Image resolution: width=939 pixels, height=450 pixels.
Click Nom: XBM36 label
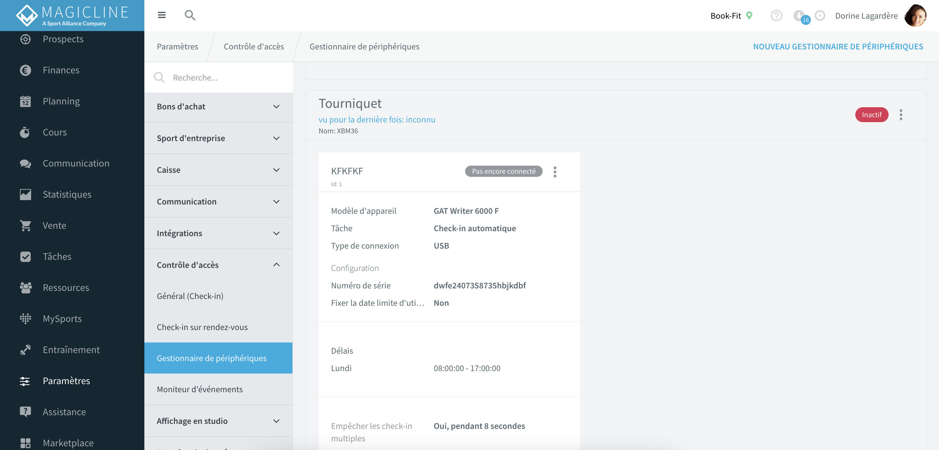click(338, 131)
